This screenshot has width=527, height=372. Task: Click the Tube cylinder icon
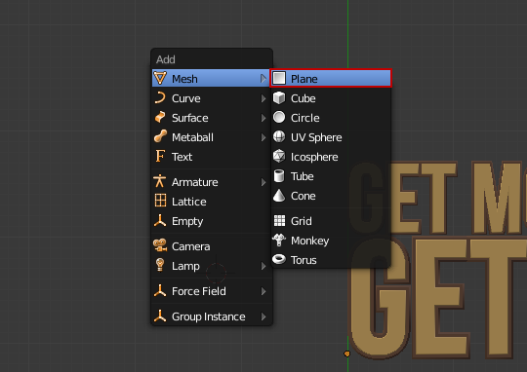(x=279, y=175)
